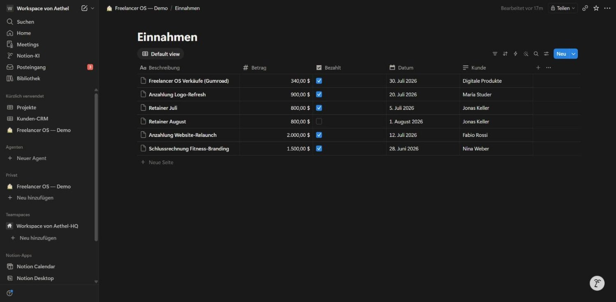This screenshot has height=302, width=616.
Task: Create a new page with the compose icon
Action: click(85, 8)
